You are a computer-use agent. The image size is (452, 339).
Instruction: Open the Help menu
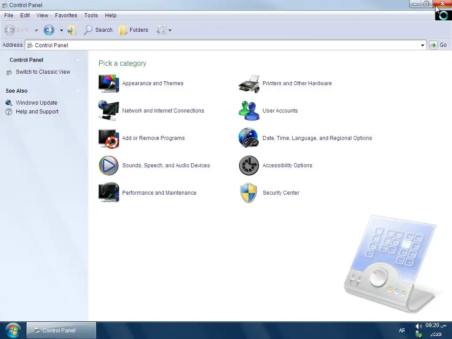tap(111, 15)
